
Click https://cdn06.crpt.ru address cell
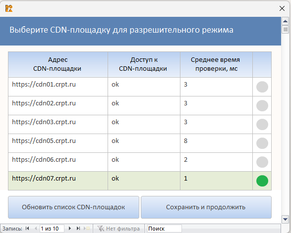tap(58, 162)
